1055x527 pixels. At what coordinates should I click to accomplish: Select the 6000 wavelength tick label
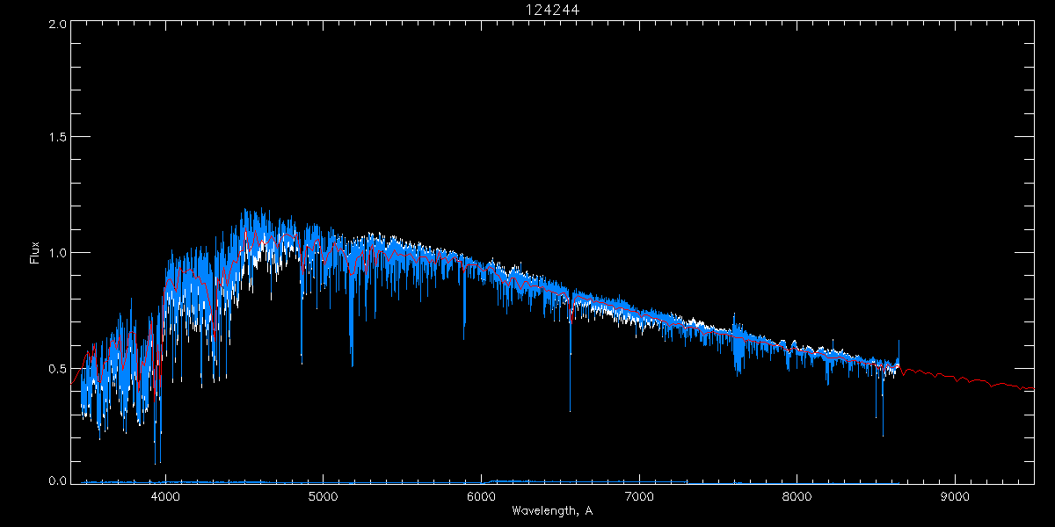(x=481, y=496)
